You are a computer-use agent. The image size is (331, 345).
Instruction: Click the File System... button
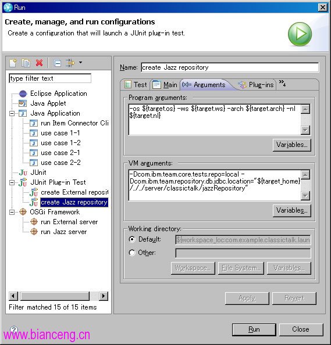pos(241,268)
